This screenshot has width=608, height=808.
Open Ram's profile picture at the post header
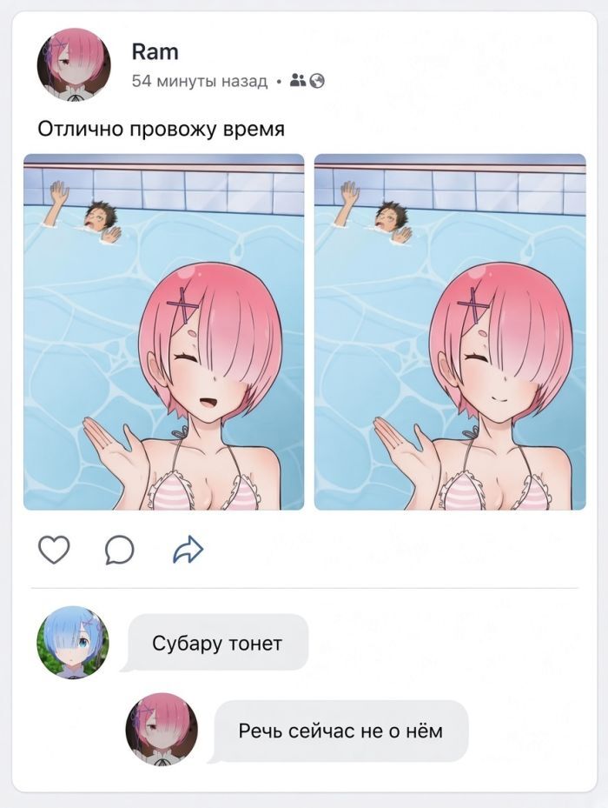(74, 64)
